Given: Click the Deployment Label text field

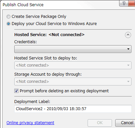Looking at the screenshot, I should pos(73,109).
